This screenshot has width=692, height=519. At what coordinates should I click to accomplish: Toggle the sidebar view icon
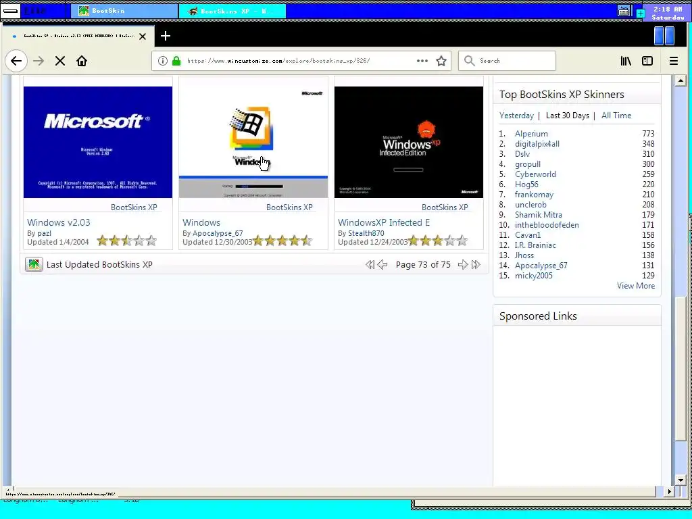coord(647,61)
